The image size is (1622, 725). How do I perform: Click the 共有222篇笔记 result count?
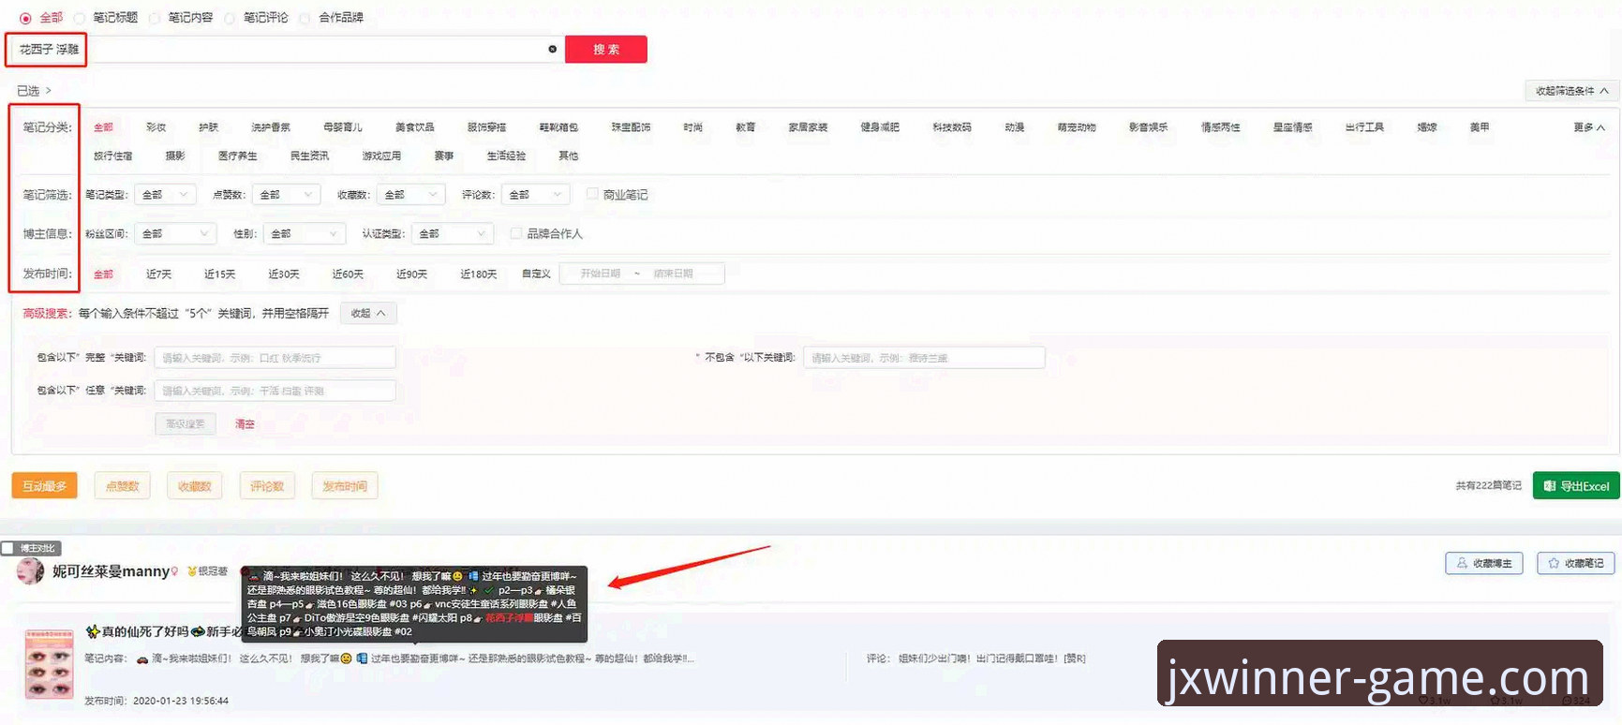(x=1488, y=486)
